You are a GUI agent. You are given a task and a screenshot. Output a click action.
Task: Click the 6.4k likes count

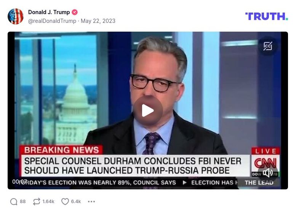76,202
